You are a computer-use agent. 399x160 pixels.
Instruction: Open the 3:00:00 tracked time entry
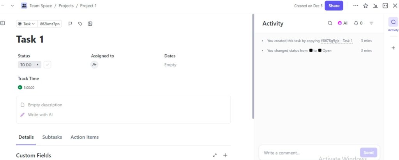tap(29, 87)
